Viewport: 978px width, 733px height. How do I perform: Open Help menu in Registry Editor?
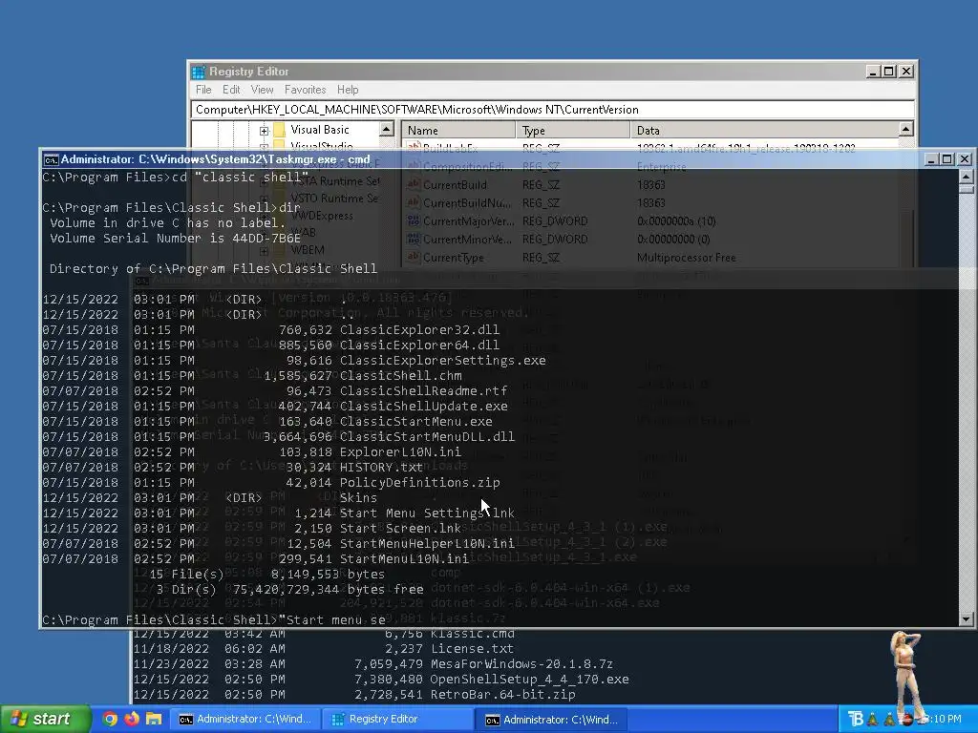tap(348, 90)
